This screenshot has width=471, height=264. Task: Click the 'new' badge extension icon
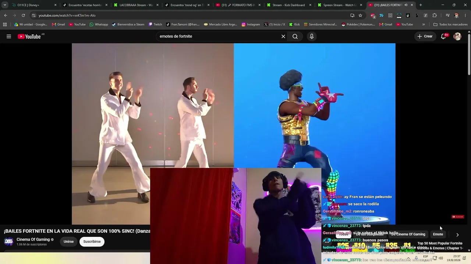(x=399, y=15)
